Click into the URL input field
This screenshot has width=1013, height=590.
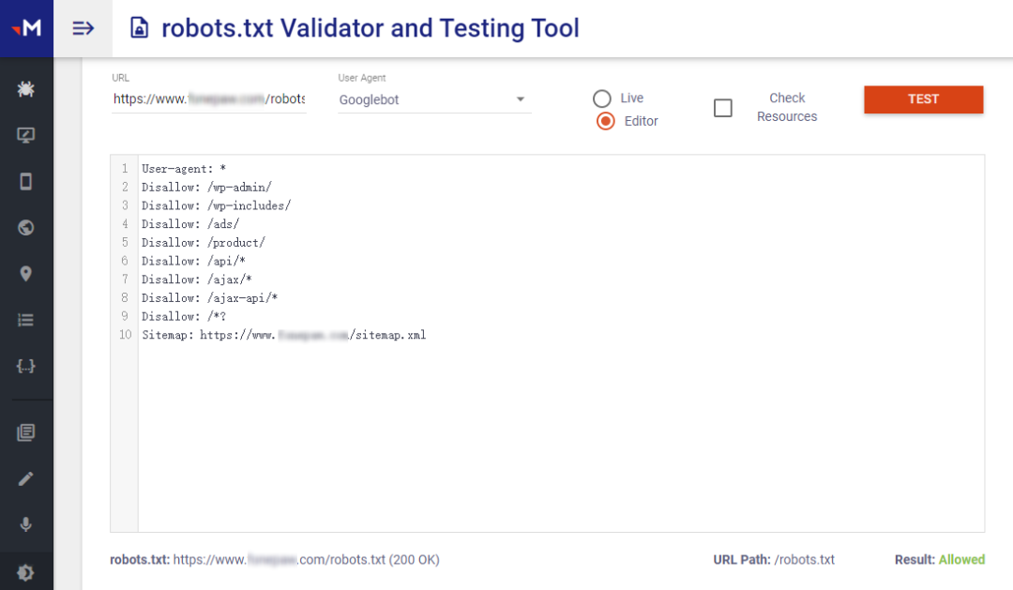point(208,98)
